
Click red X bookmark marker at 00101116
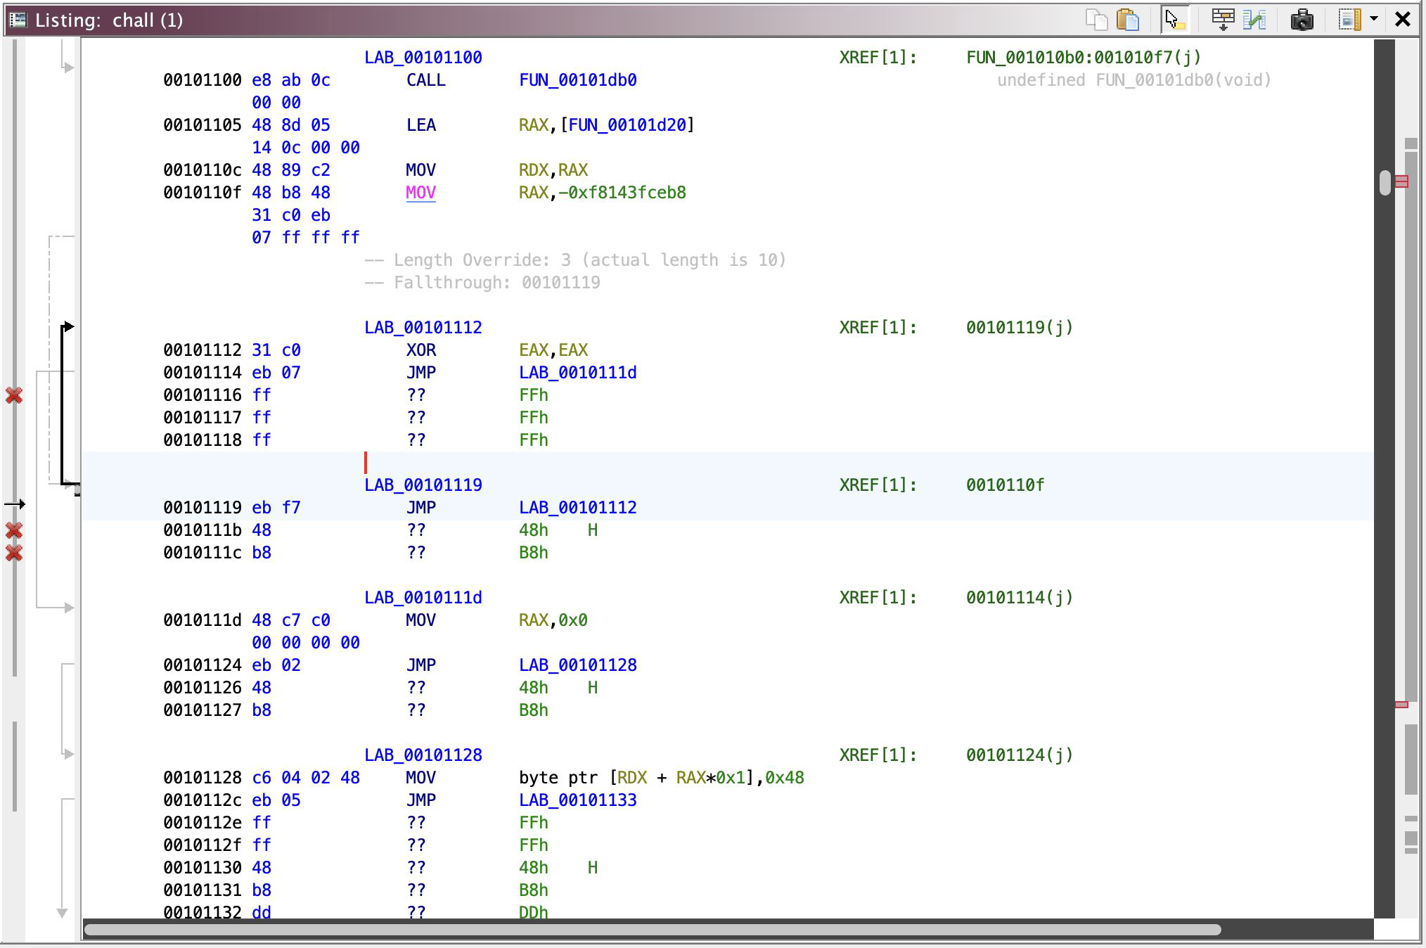[x=14, y=395]
